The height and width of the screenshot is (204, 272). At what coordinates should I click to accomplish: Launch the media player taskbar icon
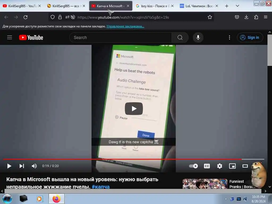tap(39, 199)
